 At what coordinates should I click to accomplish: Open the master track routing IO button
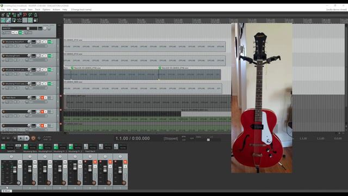[x=28, y=33]
